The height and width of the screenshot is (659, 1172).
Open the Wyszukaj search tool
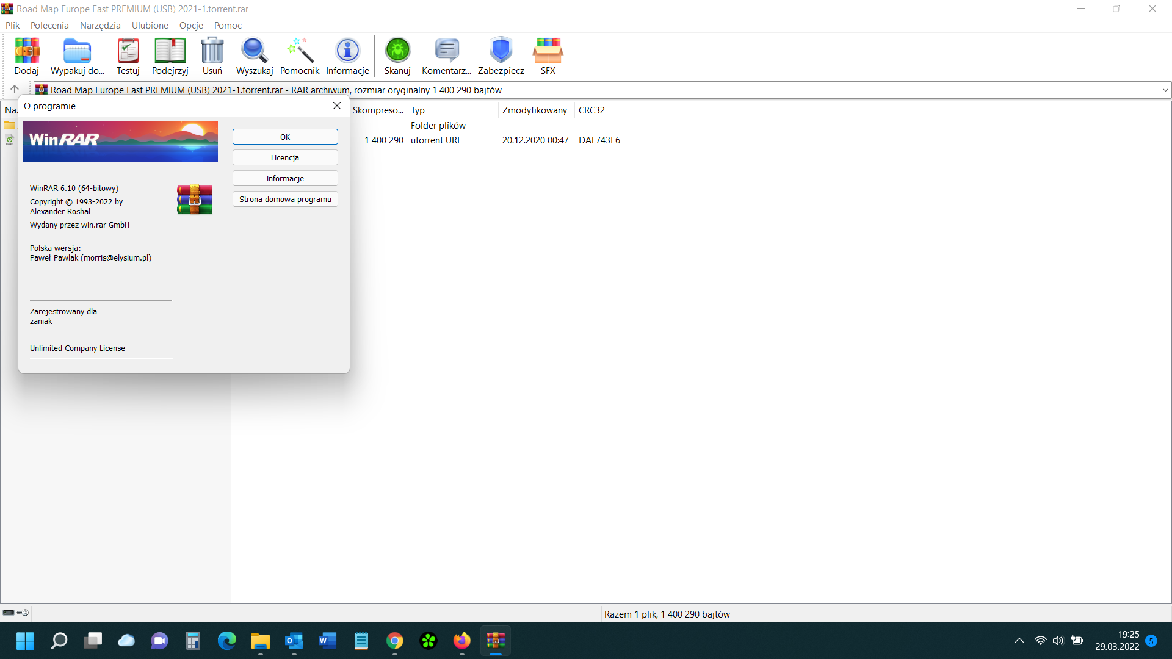coord(255,56)
